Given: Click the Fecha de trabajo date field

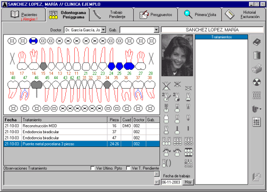Looking at the screenshot, I should point(171,182).
